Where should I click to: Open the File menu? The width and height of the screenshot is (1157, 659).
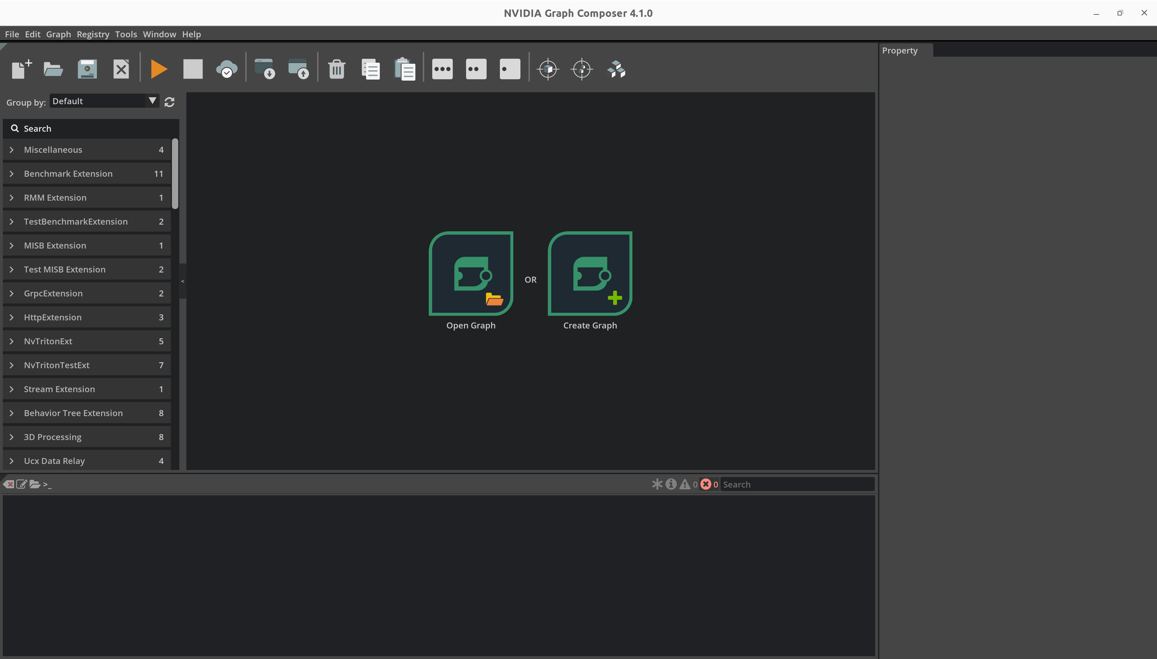(x=12, y=34)
